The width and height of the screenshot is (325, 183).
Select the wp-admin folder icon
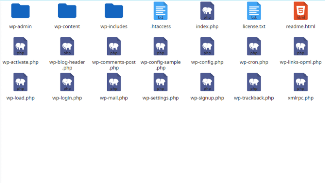pos(20,11)
